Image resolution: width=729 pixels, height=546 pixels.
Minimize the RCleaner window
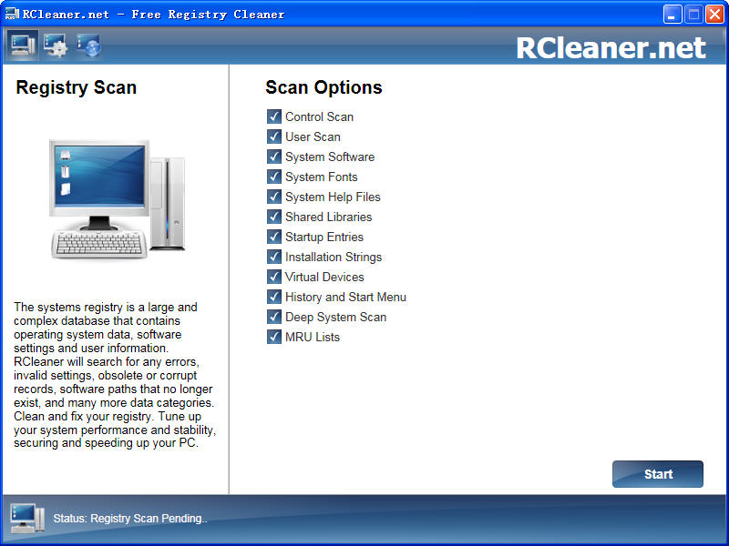672,13
